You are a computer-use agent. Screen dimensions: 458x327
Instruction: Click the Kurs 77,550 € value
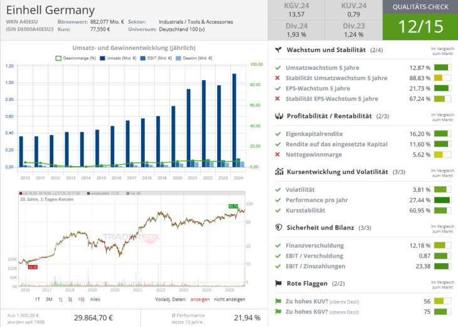[100, 29]
